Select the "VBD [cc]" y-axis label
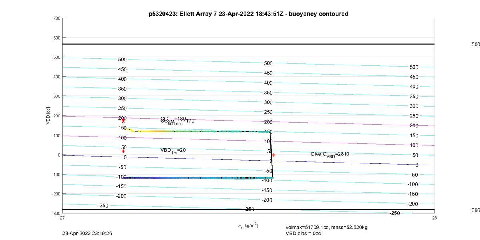The height and width of the screenshot is (240, 480). [x=48, y=116]
